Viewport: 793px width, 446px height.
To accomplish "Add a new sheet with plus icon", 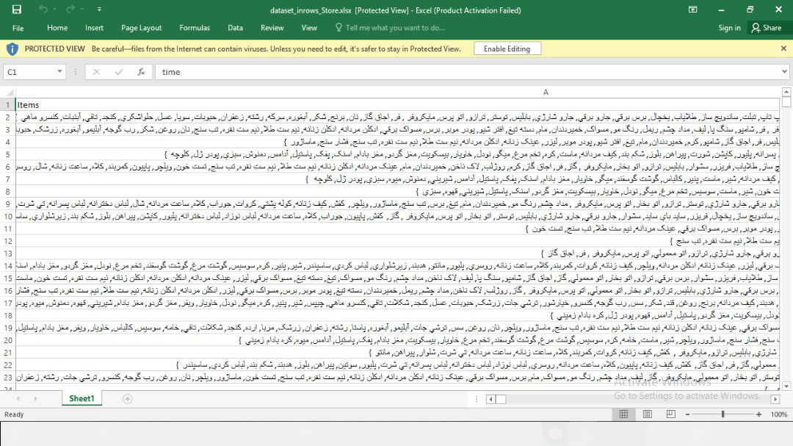I will point(127,399).
